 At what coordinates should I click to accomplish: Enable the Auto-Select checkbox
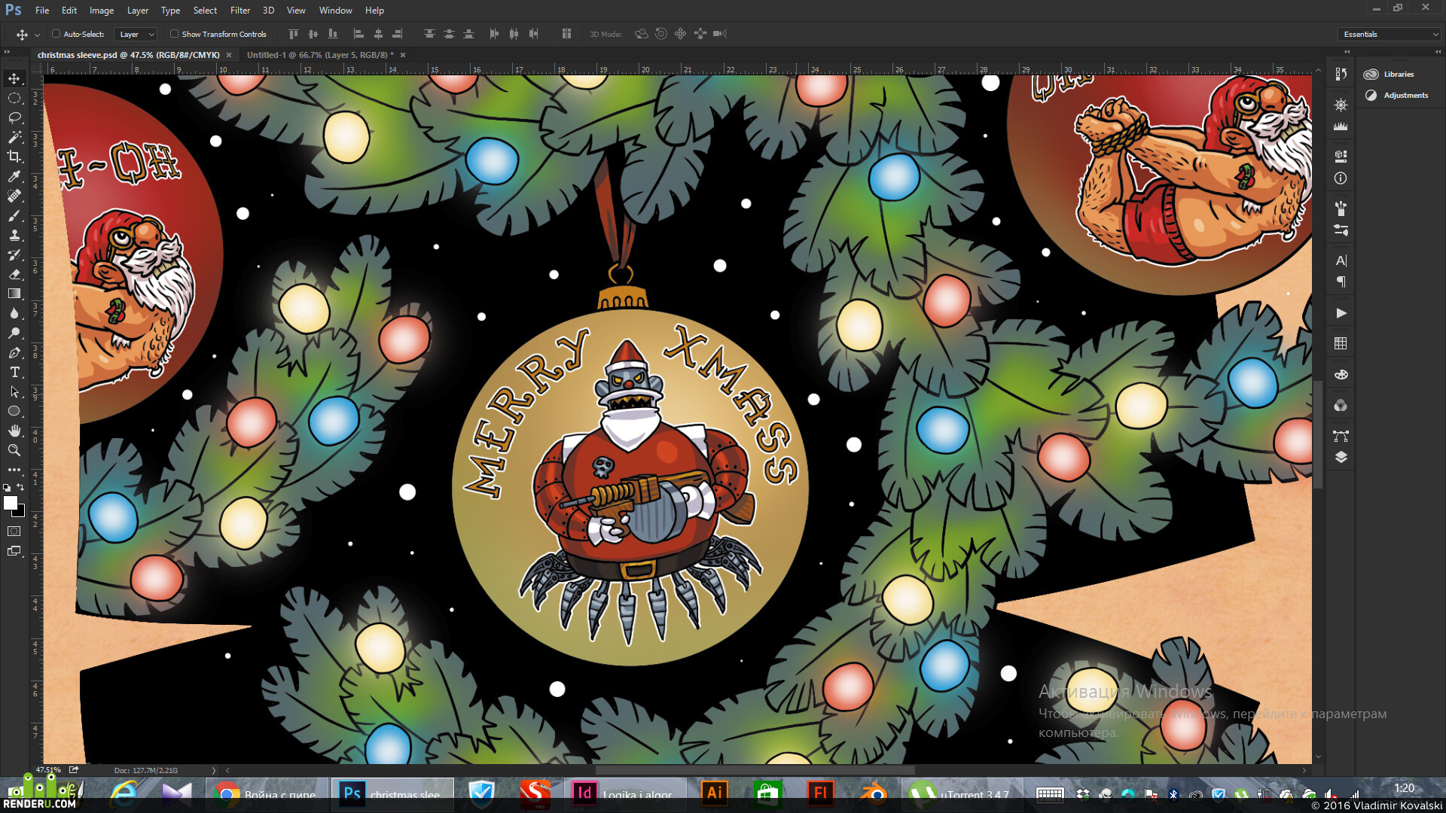56,34
